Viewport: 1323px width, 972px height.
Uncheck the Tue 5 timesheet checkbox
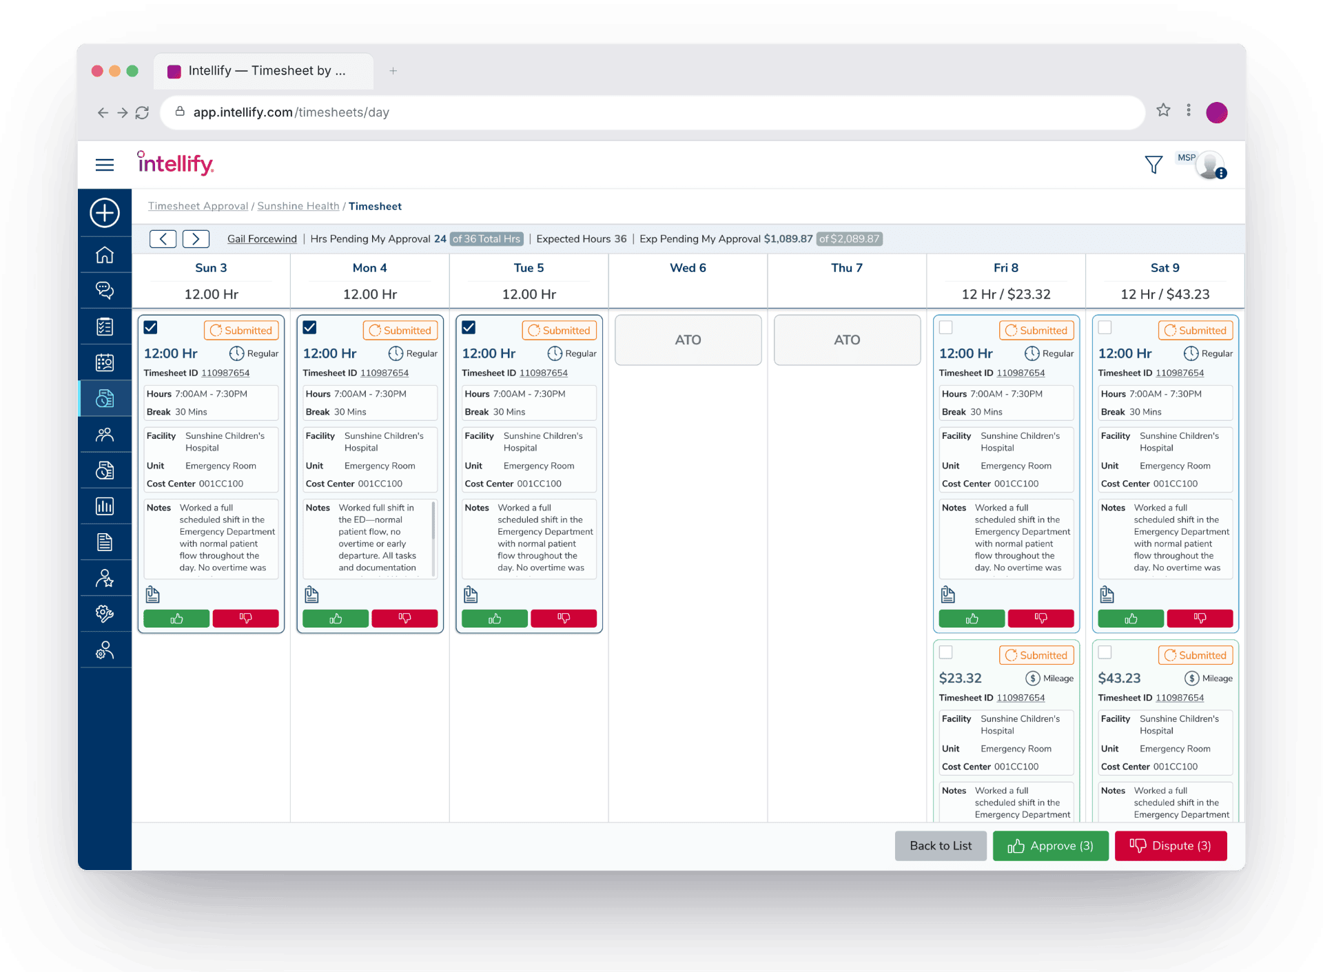pos(469,328)
